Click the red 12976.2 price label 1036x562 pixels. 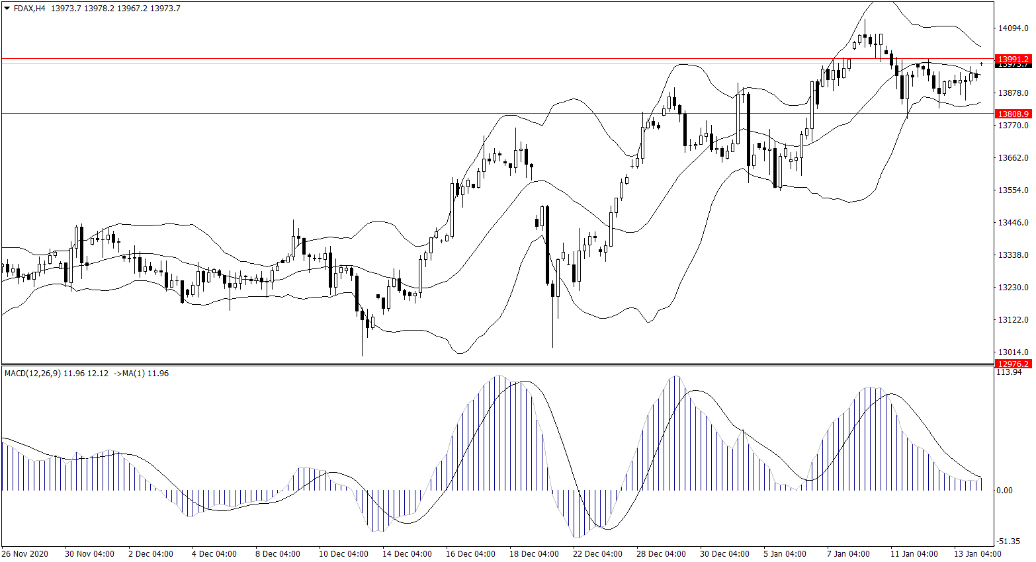click(1013, 364)
